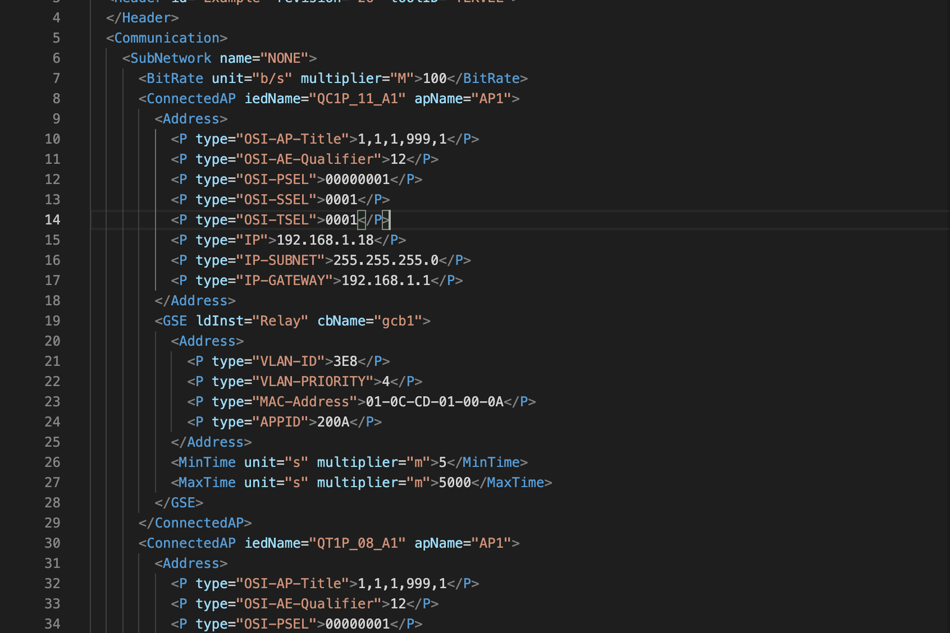Select the BitRate value 100
Image resolution: width=950 pixels, height=633 pixels.
point(434,78)
